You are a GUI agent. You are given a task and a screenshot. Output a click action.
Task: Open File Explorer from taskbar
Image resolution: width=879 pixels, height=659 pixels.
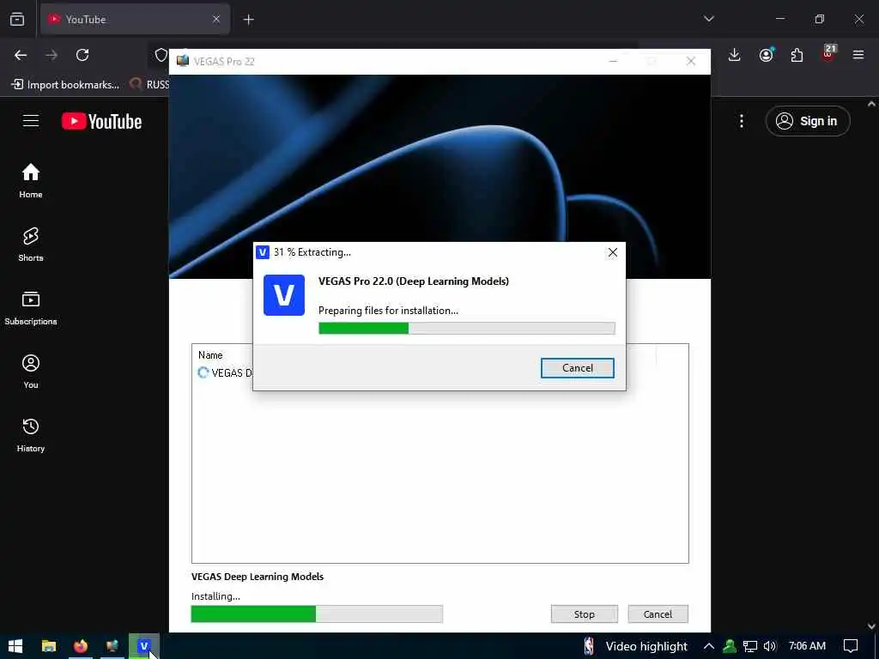coord(49,646)
